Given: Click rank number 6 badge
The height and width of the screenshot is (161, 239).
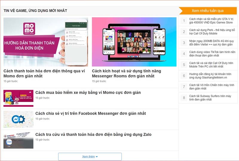Looking at the screenshot, I should [x=184, y=76].
